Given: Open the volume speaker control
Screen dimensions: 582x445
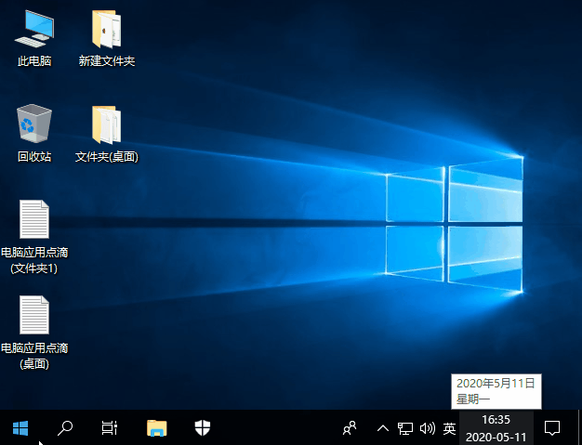Looking at the screenshot, I should [x=428, y=428].
